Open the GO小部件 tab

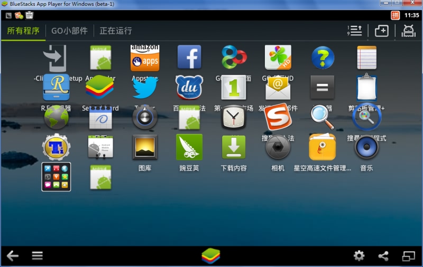tap(70, 31)
